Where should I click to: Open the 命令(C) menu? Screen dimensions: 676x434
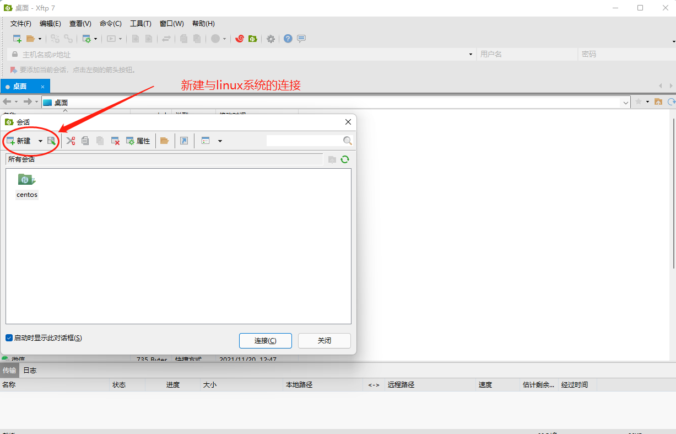(x=111, y=24)
